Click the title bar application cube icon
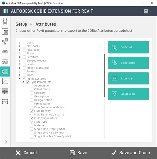This screenshot has height=159, width=157. point(3,3)
